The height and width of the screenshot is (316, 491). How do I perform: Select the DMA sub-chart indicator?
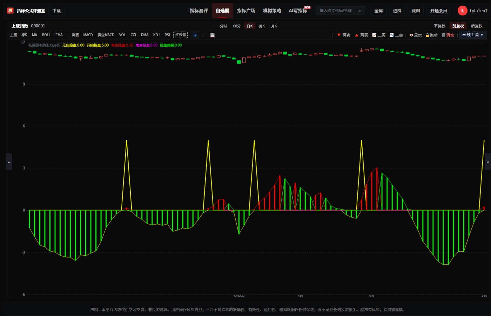tap(144, 35)
